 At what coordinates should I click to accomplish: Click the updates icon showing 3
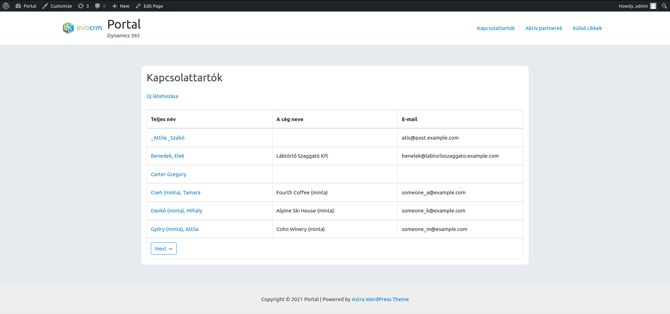[83, 6]
